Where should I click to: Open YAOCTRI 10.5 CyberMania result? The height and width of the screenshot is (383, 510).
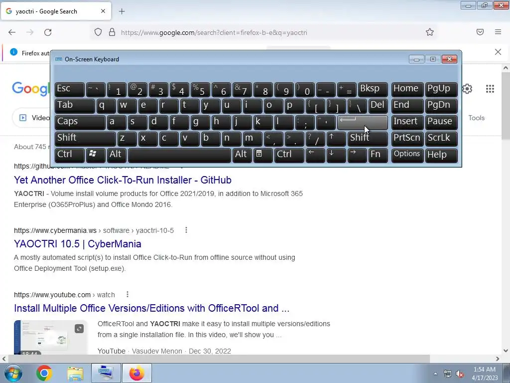click(x=77, y=244)
